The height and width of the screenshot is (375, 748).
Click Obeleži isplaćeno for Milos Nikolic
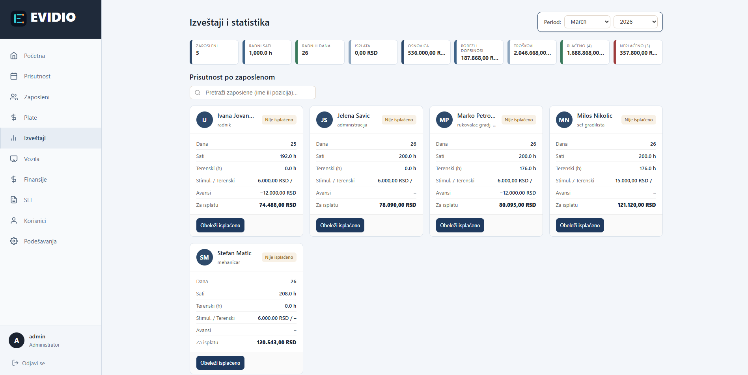580,225
